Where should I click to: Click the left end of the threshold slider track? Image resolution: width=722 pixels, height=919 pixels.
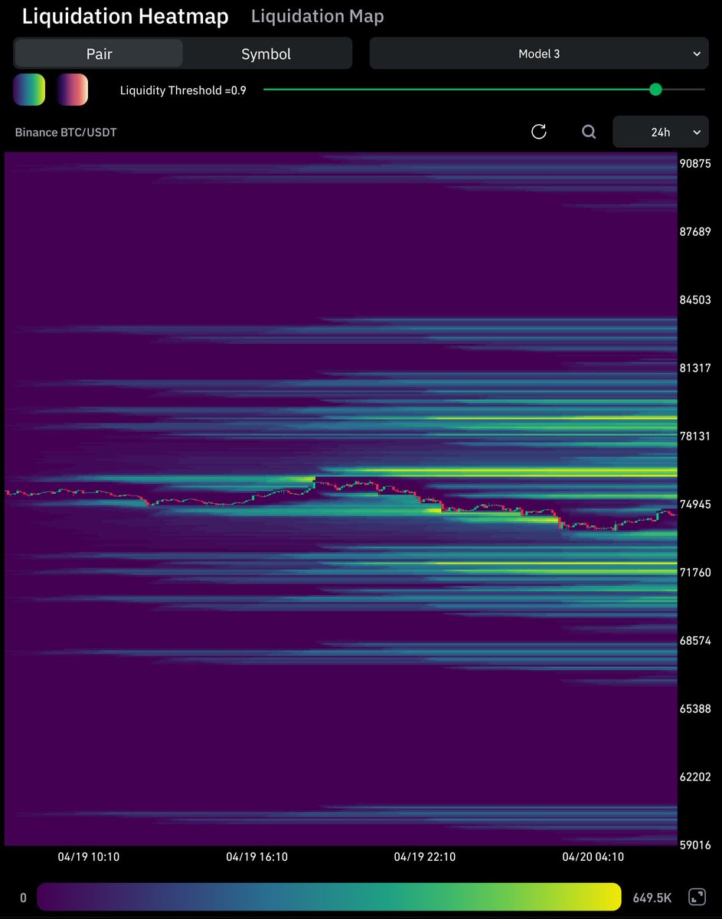pos(266,90)
